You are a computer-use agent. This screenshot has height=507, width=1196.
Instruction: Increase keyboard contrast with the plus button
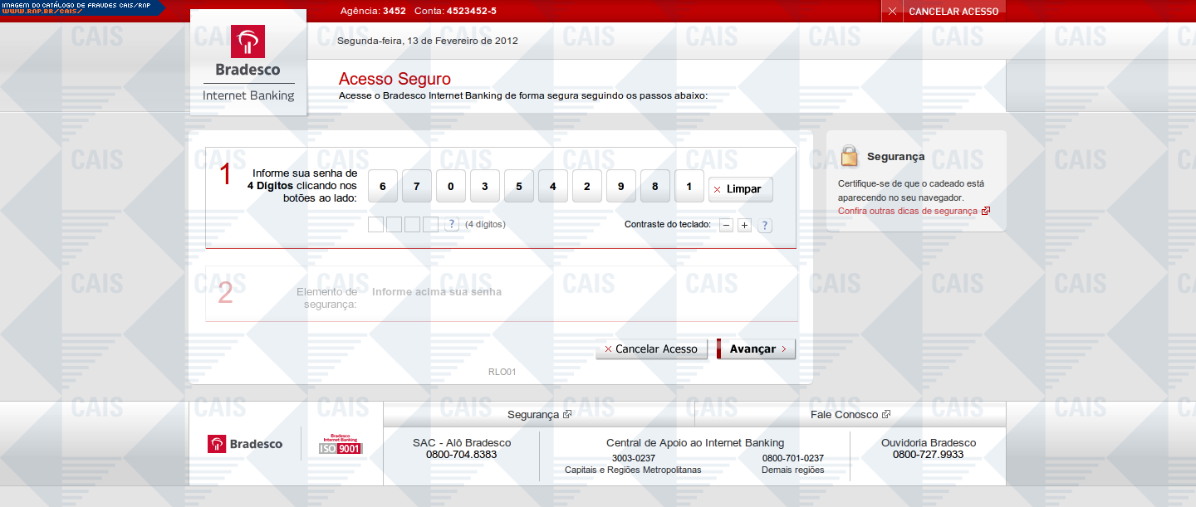[x=744, y=226]
